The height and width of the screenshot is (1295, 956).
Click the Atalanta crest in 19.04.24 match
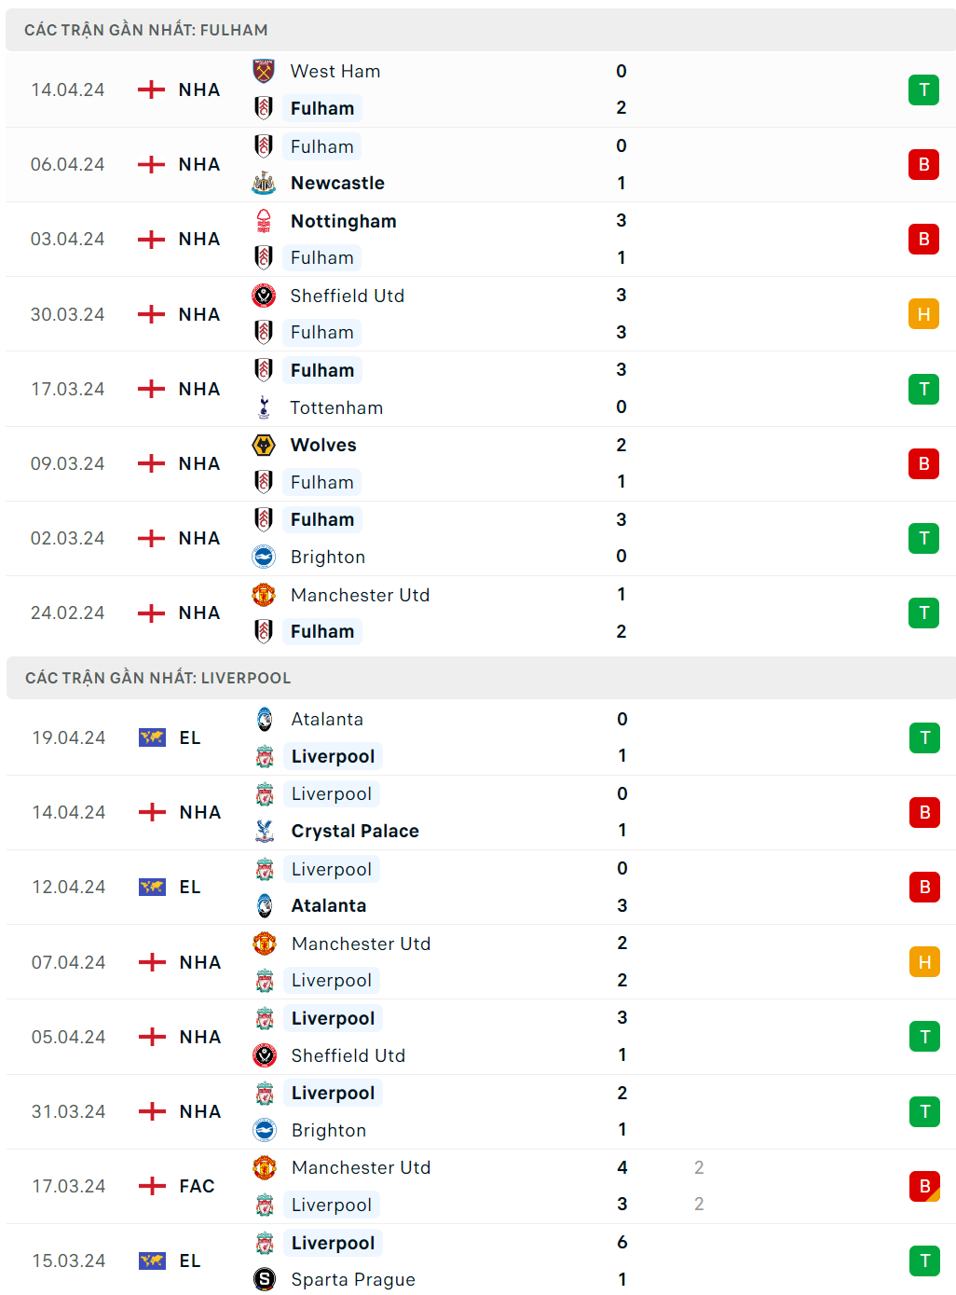tap(265, 719)
